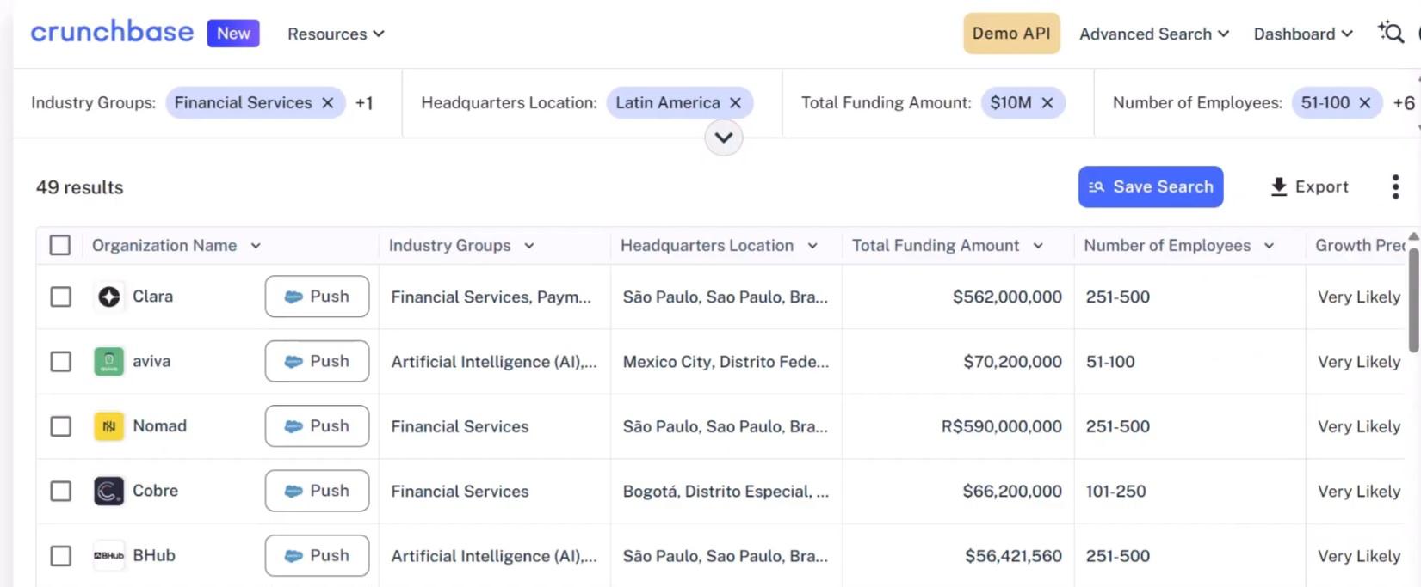This screenshot has width=1421, height=587.
Task: Remove the Financial Services filter chip
Action: 328,102
